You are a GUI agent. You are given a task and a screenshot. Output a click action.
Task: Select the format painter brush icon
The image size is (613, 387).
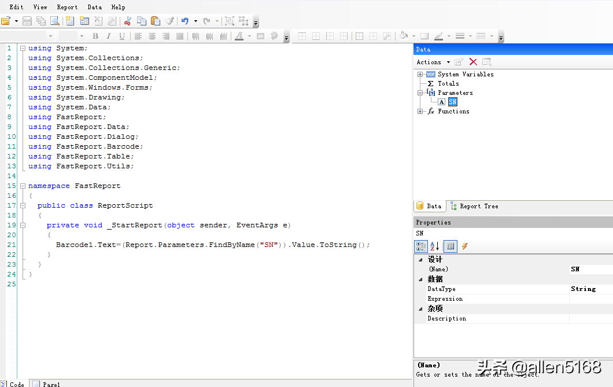point(169,21)
